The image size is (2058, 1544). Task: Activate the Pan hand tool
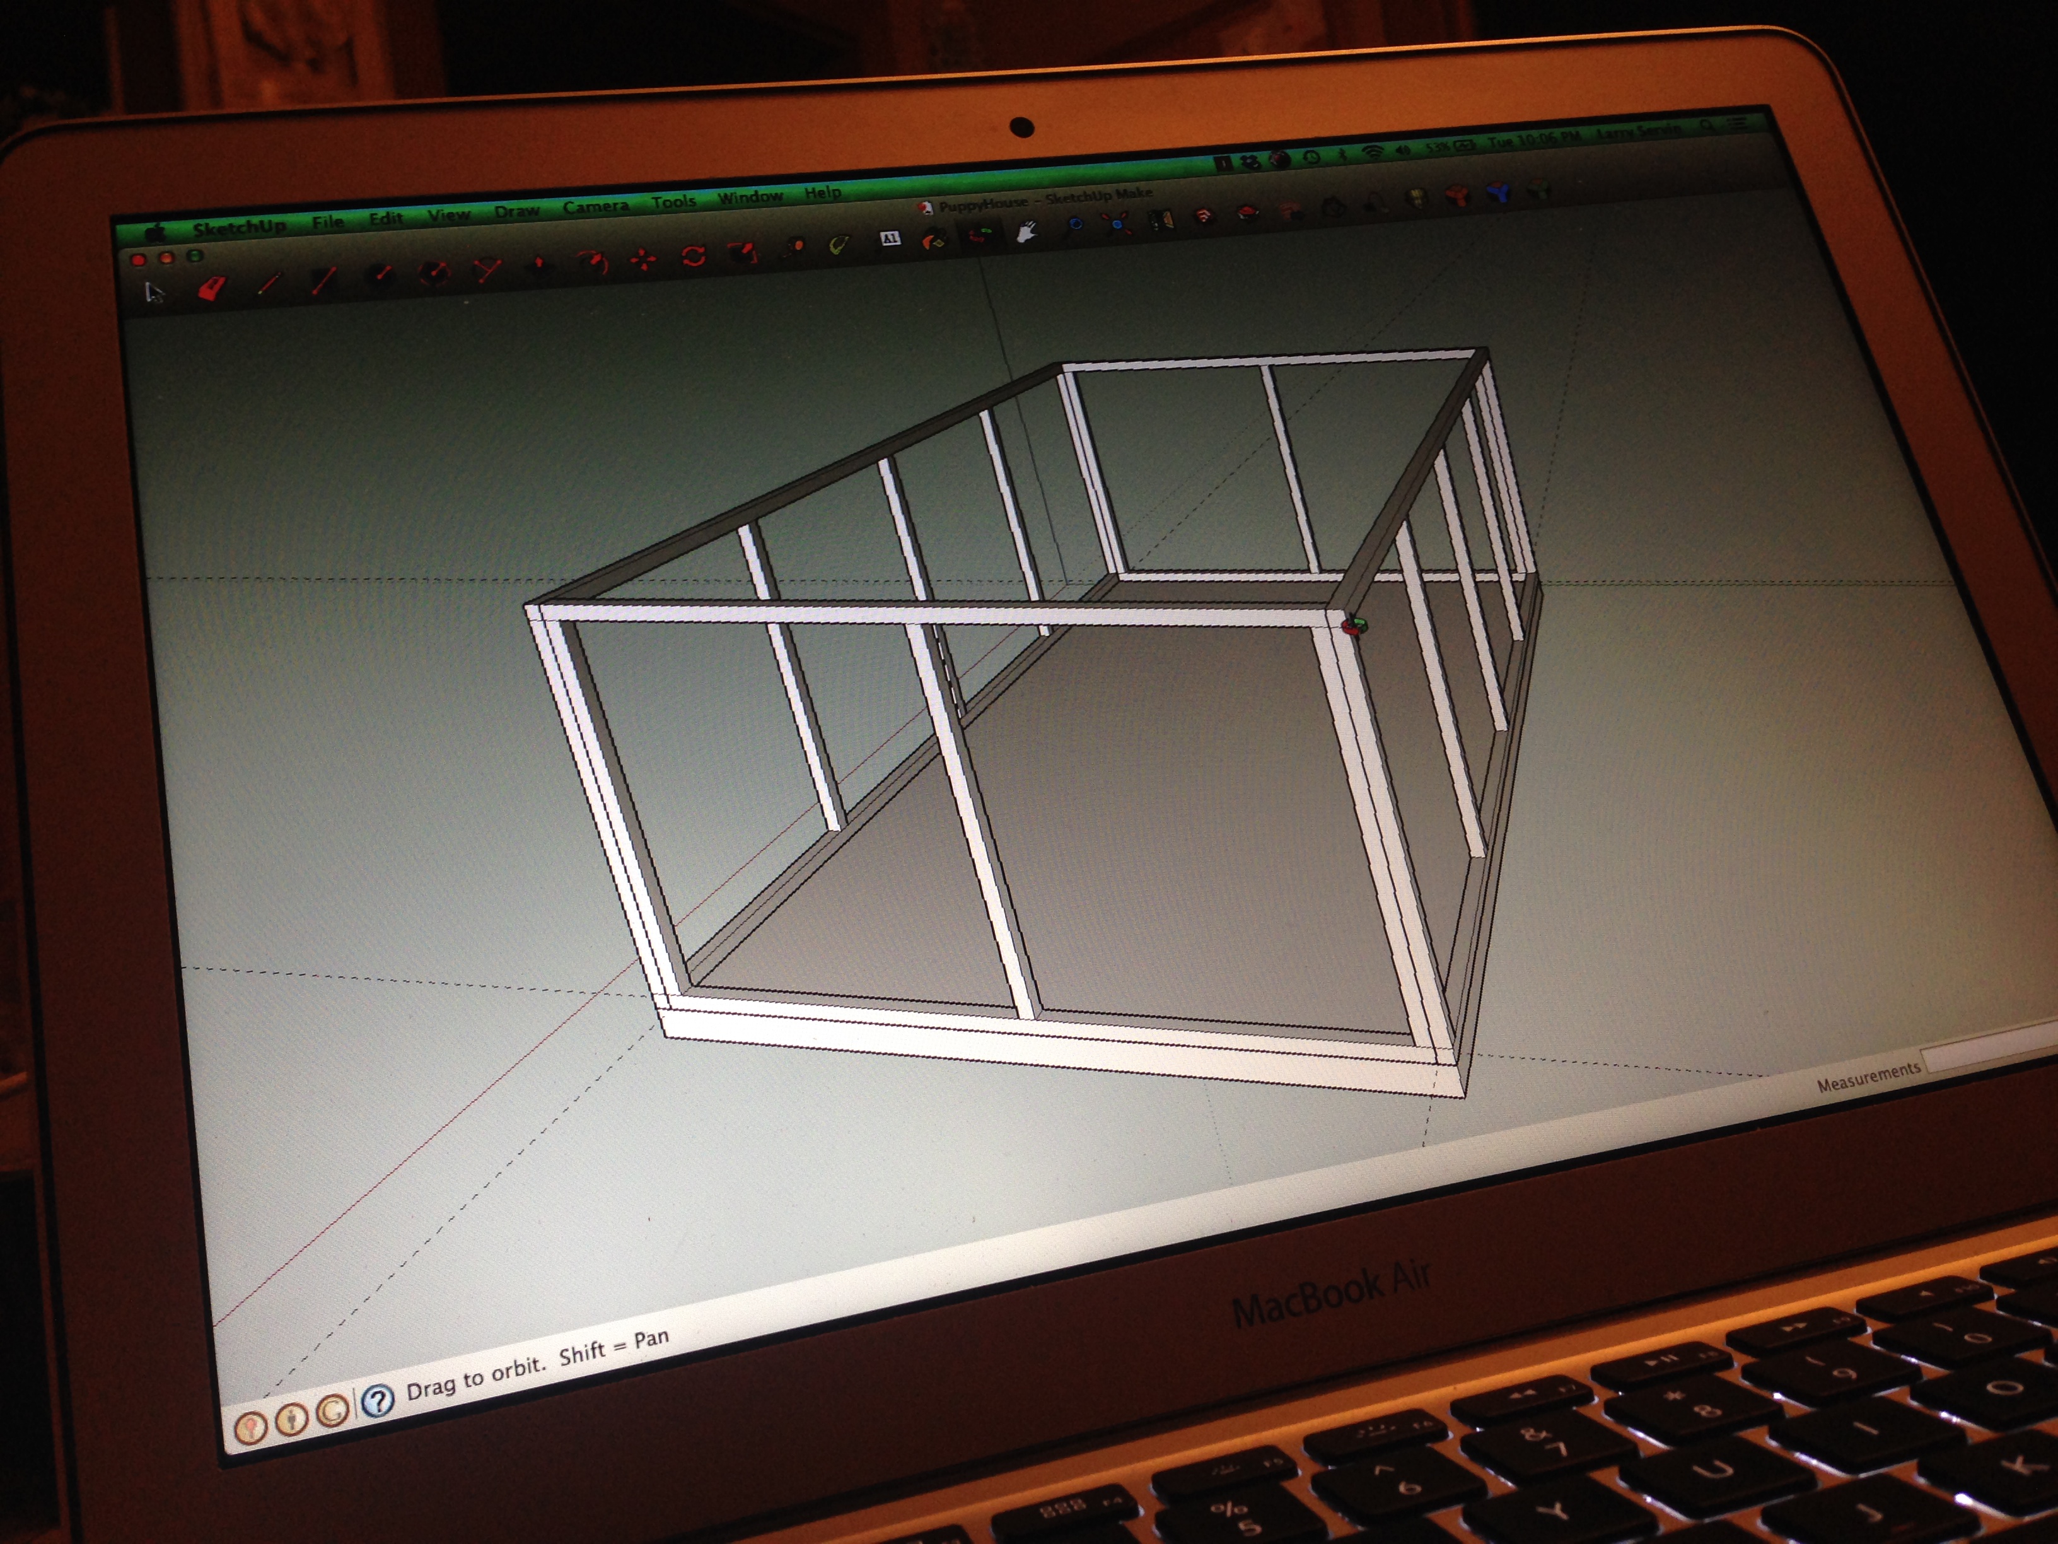click(x=1027, y=231)
